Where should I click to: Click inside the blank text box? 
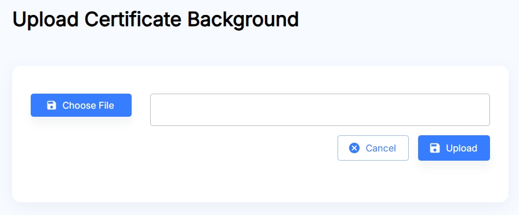[320, 110]
